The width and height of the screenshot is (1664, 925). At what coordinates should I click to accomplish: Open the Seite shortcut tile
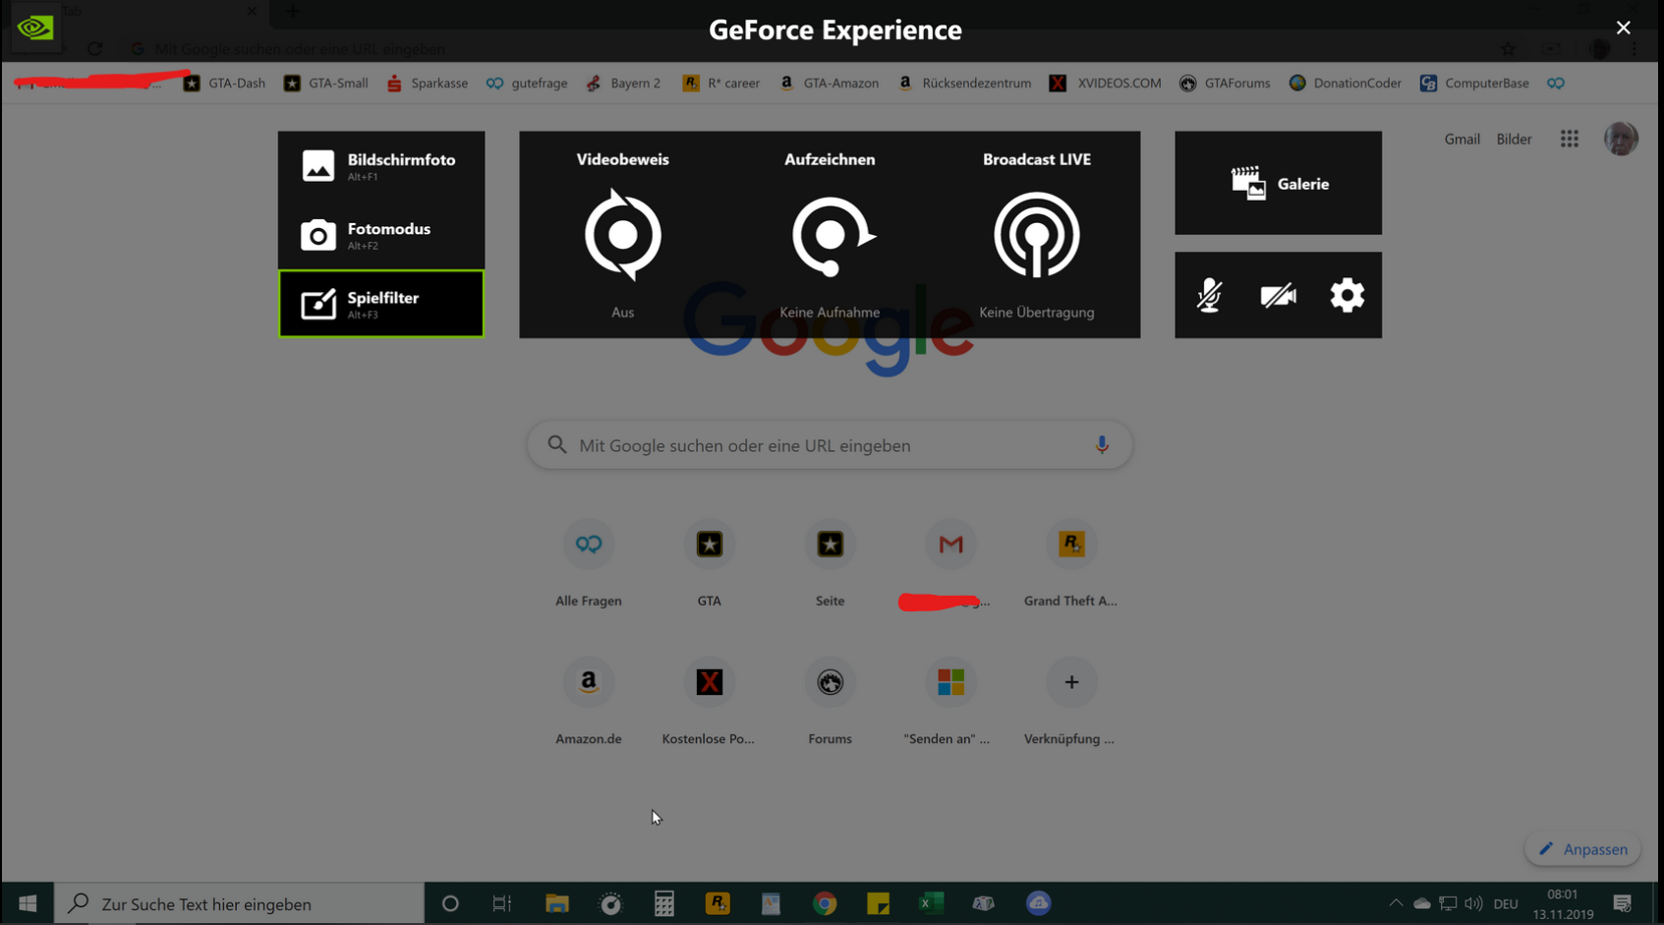pos(831,564)
